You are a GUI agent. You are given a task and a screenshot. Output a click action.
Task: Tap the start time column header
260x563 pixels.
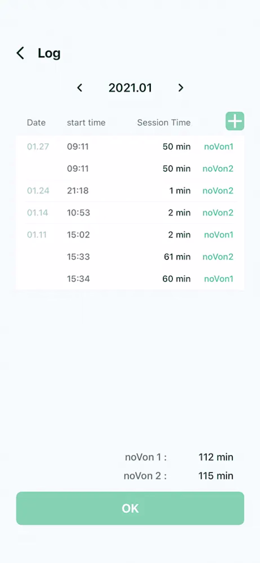coord(86,123)
